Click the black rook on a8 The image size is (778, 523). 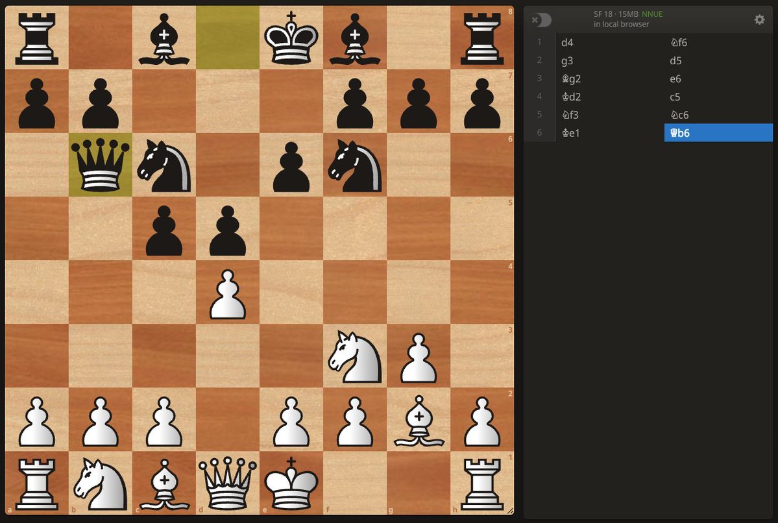click(37, 38)
